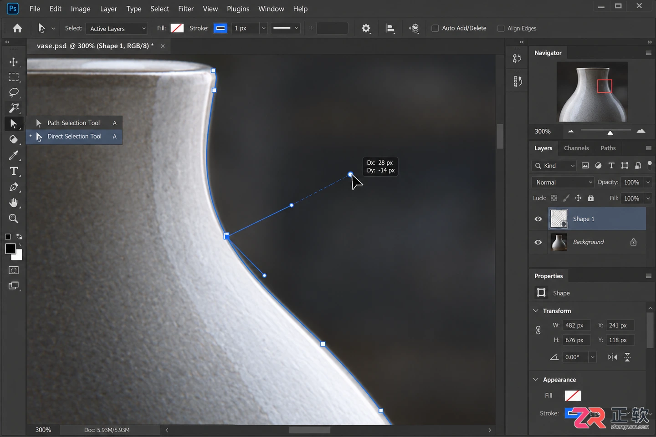
Task: Toggle link width and height proportions
Action: pos(538,330)
